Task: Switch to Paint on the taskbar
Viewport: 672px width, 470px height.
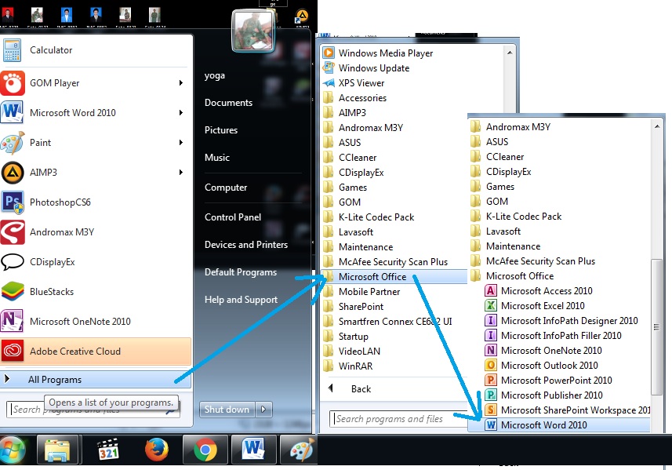Action: coord(300,450)
